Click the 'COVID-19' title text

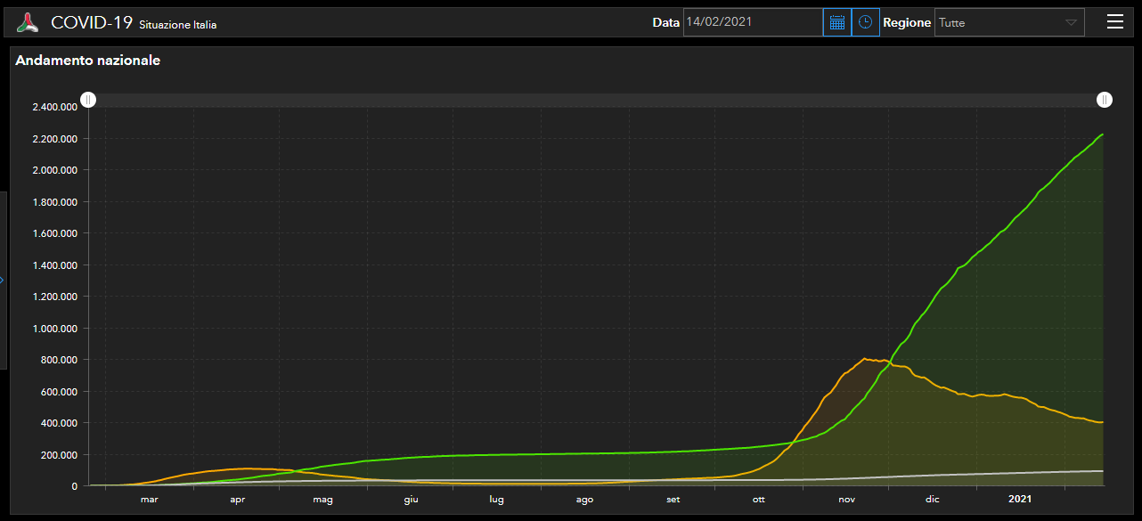tap(92, 23)
